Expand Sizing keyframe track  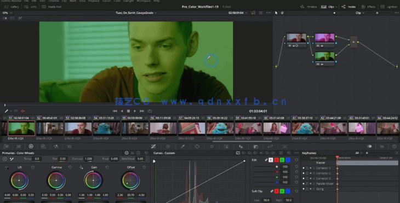pyautogui.click(x=314, y=189)
